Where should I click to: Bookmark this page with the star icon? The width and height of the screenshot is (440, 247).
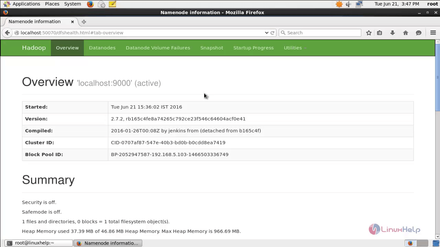(x=369, y=33)
